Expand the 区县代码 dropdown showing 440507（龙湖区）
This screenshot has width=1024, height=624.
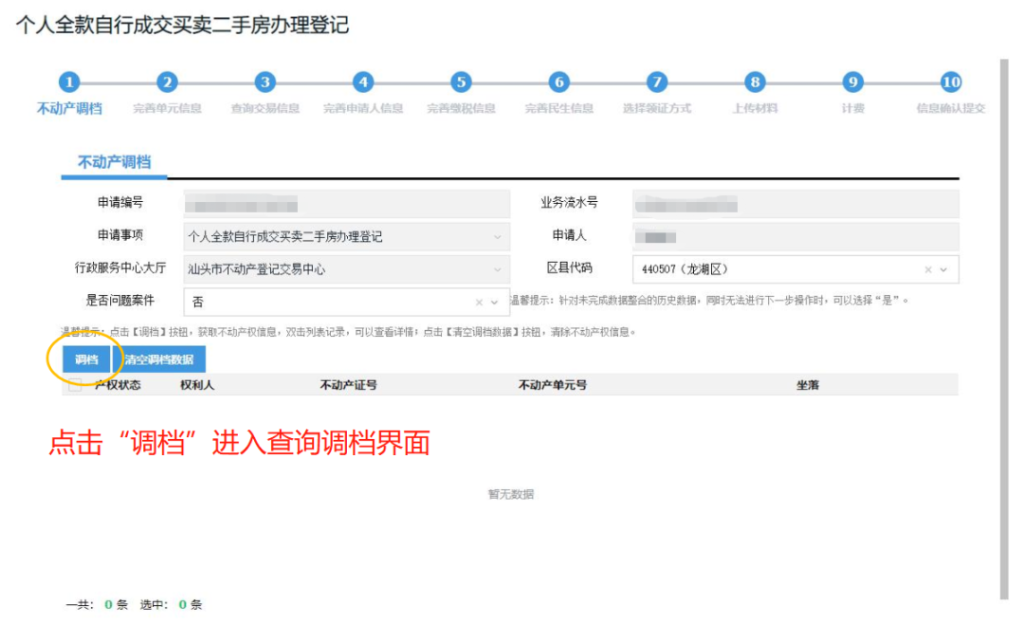click(942, 269)
